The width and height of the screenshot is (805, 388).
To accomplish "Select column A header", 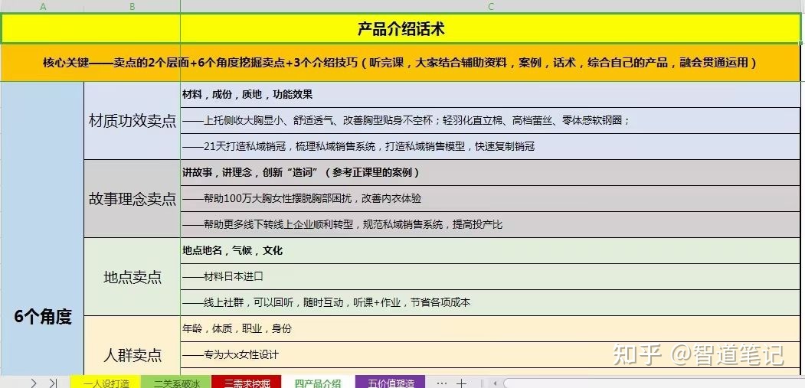I will point(43,6).
